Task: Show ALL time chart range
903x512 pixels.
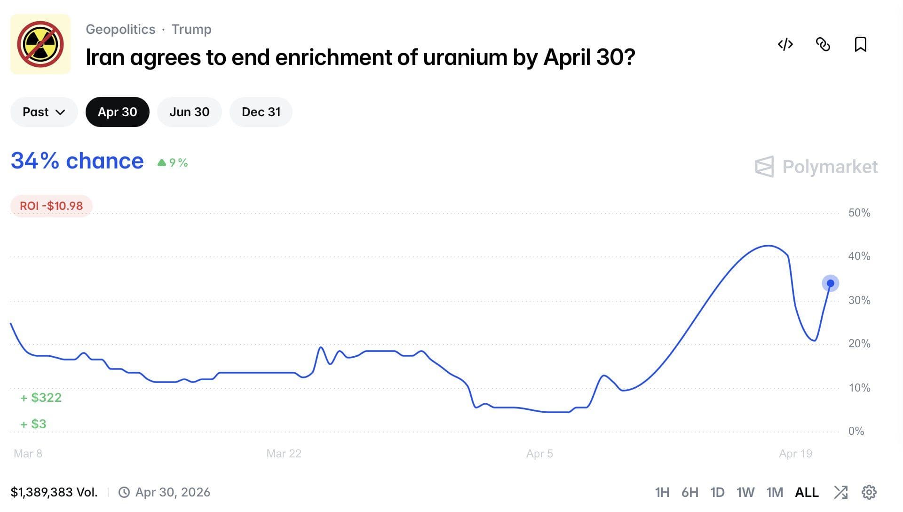Action: point(807,492)
